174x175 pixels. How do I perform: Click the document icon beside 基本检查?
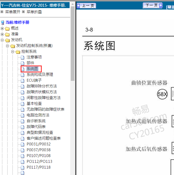(x=23, y=104)
